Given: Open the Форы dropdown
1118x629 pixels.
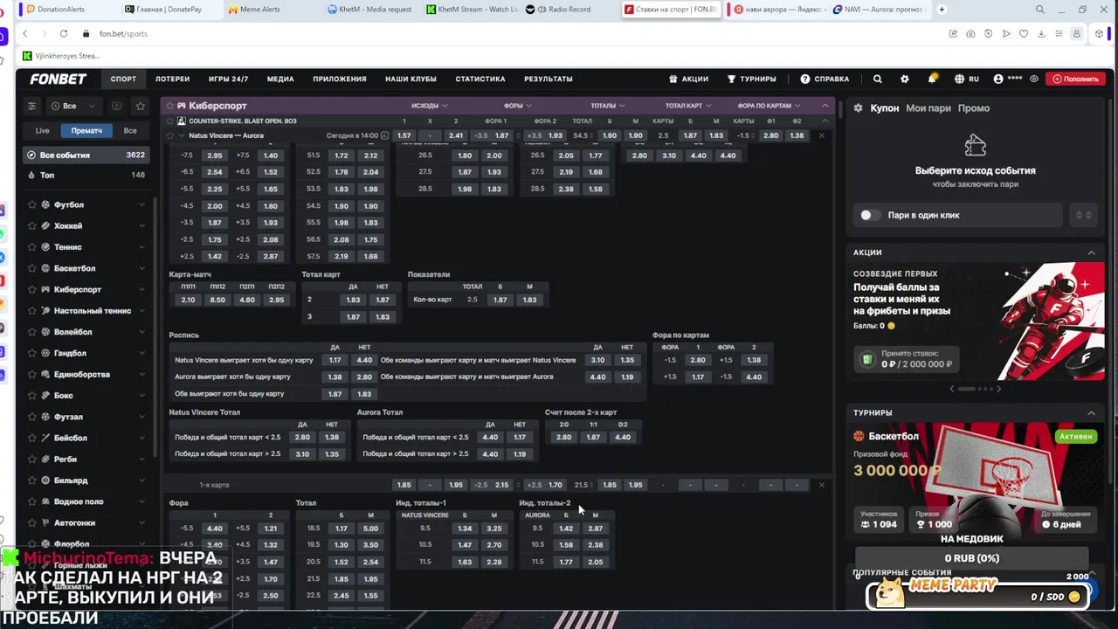Looking at the screenshot, I should (517, 106).
